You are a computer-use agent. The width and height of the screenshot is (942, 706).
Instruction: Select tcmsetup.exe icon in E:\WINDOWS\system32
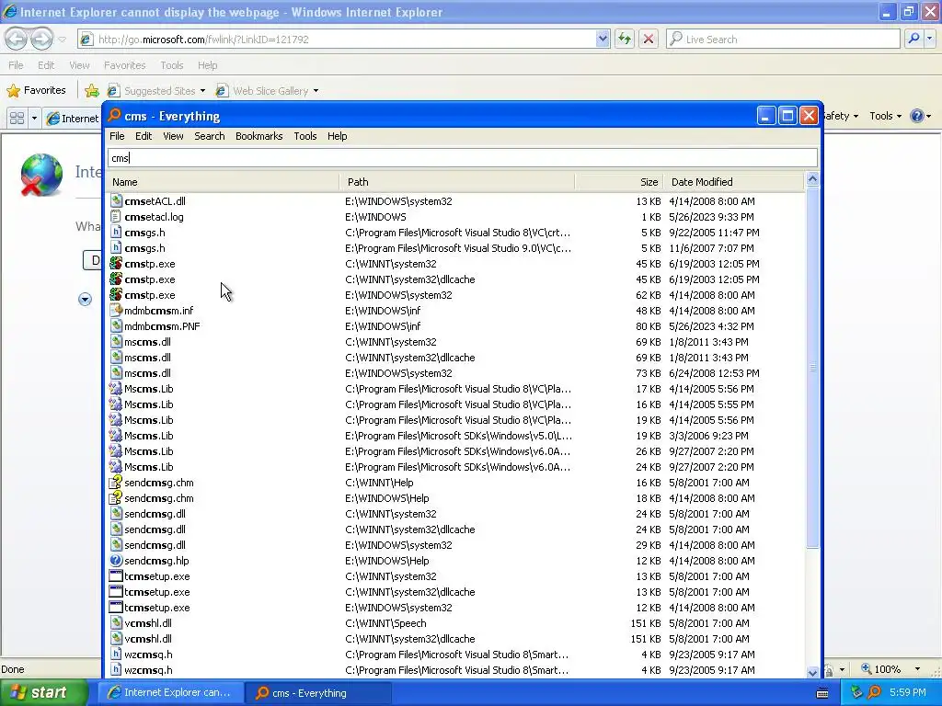click(x=116, y=607)
